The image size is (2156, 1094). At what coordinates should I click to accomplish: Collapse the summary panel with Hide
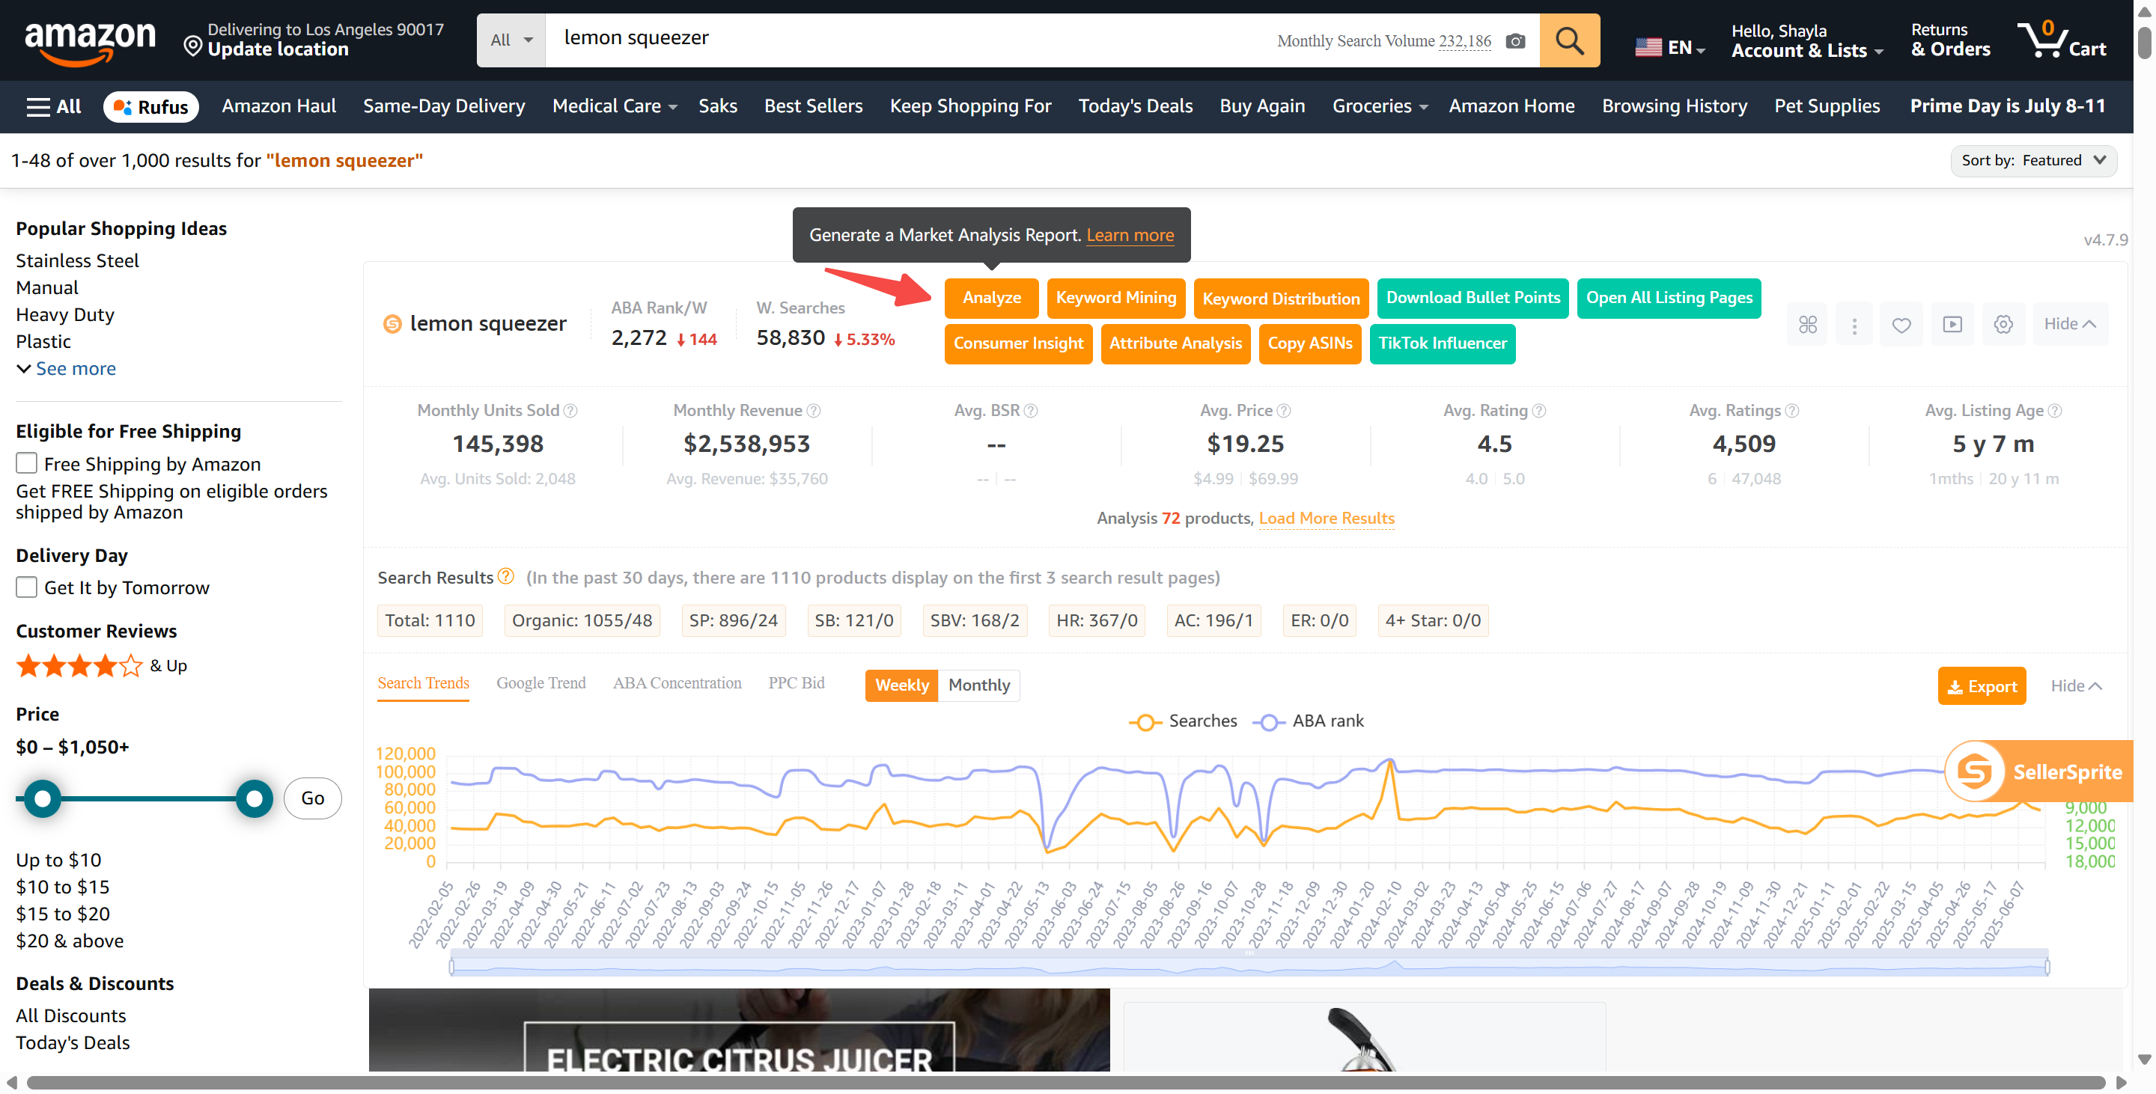2070,325
